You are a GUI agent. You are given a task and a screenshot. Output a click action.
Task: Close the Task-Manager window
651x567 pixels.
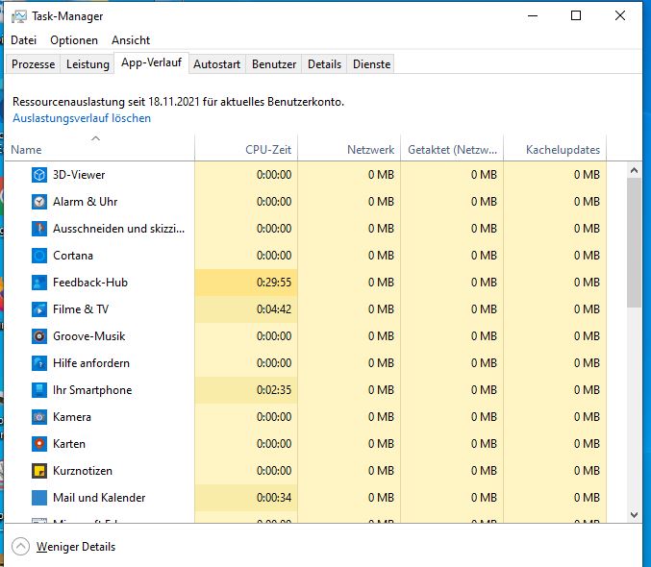tap(620, 15)
